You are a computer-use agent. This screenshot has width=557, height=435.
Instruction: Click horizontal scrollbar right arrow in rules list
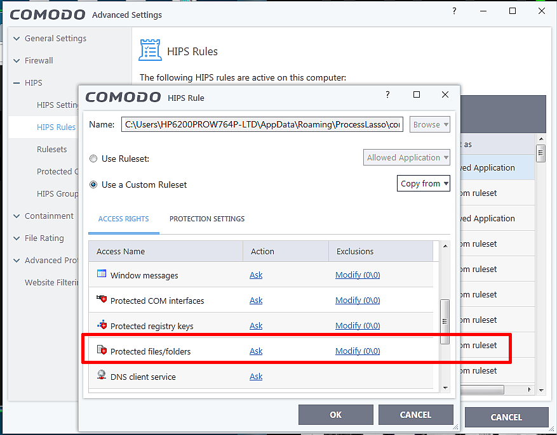529,389
